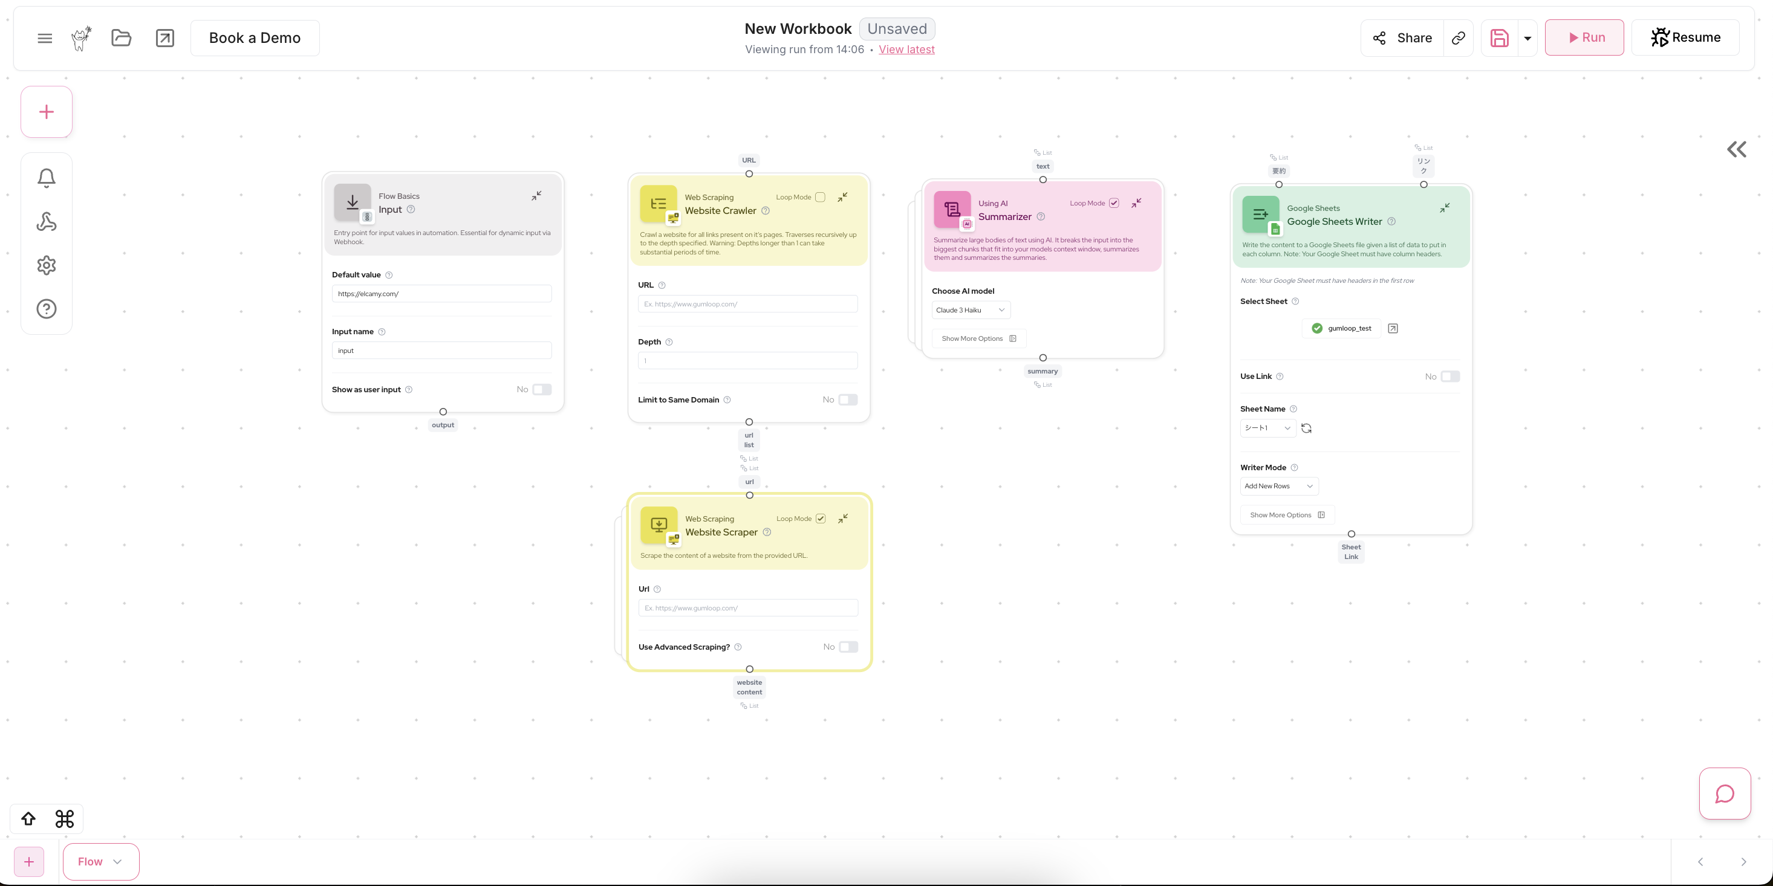Open the folder icon in top bar
Viewport: 1773px width, 886px height.
121,38
